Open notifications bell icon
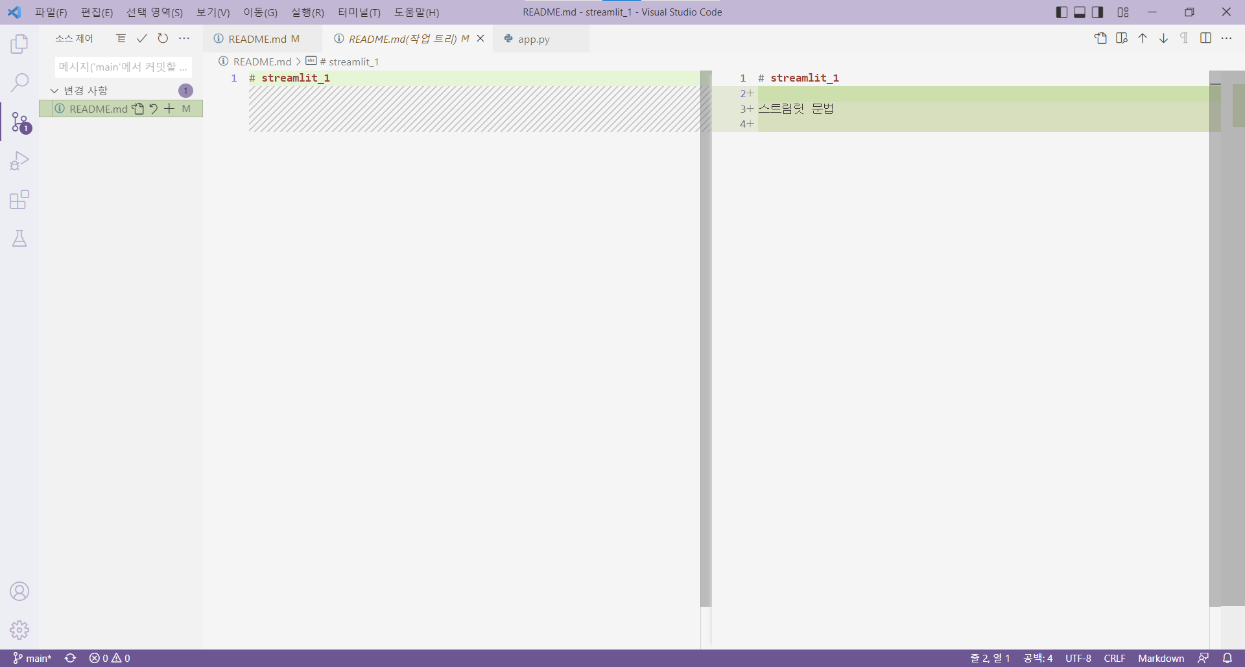 [1227, 658]
